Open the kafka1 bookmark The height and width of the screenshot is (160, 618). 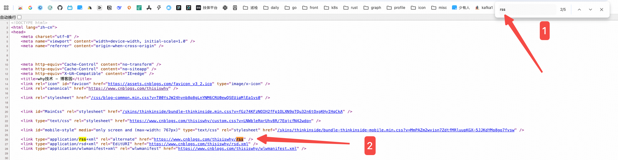point(484,8)
